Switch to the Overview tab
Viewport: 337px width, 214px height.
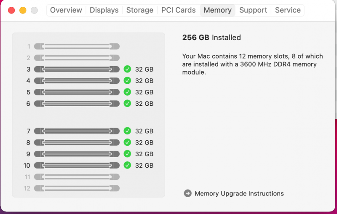[x=66, y=10]
